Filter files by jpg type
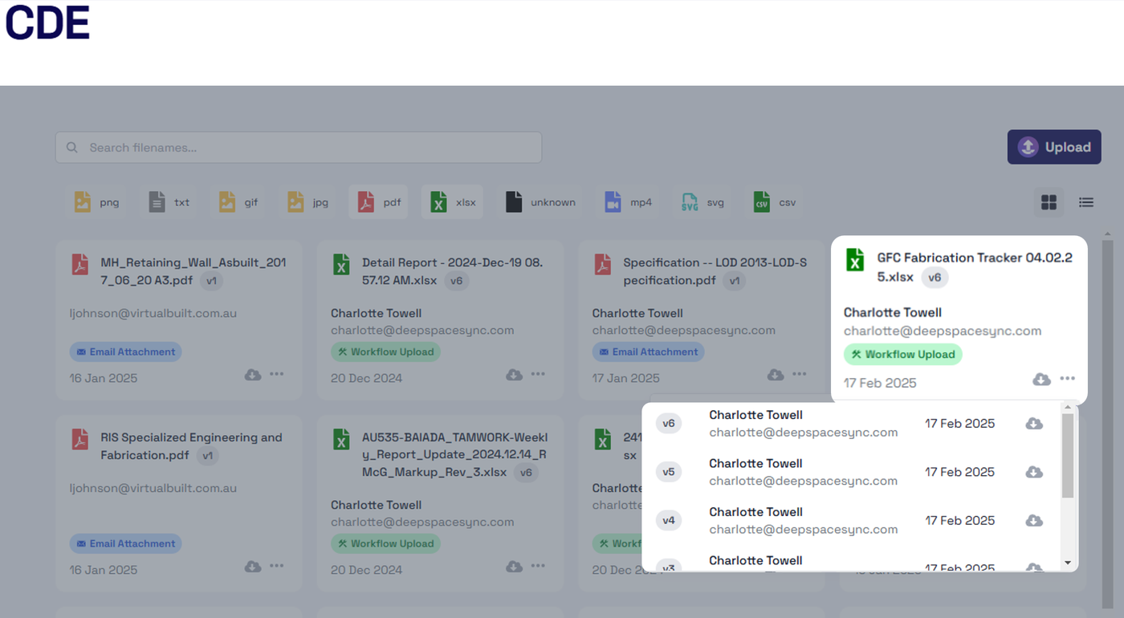1124x618 pixels. pyautogui.click(x=308, y=202)
